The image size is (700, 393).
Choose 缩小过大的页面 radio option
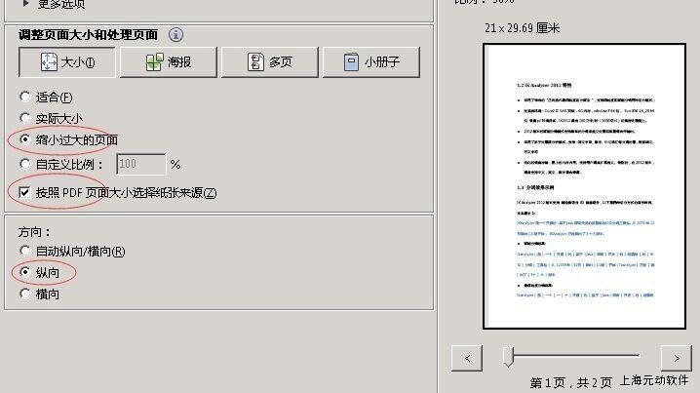[x=25, y=140]
